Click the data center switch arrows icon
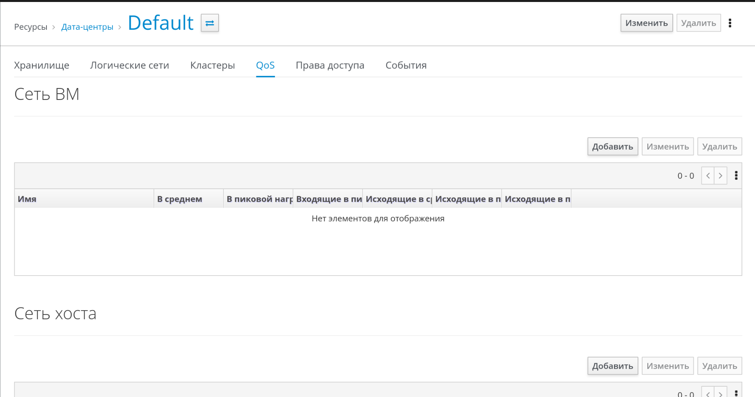The height and width of the screenshot is (397, 755). tap(209, 23)
